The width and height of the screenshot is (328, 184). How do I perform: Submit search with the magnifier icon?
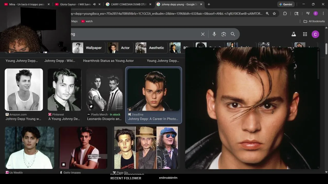(x=233, y=34)
